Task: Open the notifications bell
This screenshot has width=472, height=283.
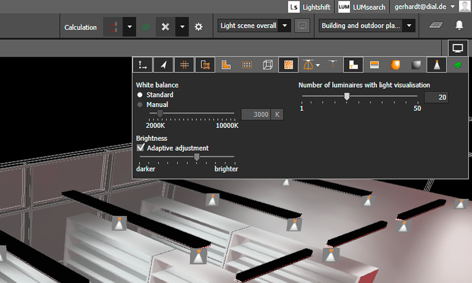Action: (x=459, y=26)
